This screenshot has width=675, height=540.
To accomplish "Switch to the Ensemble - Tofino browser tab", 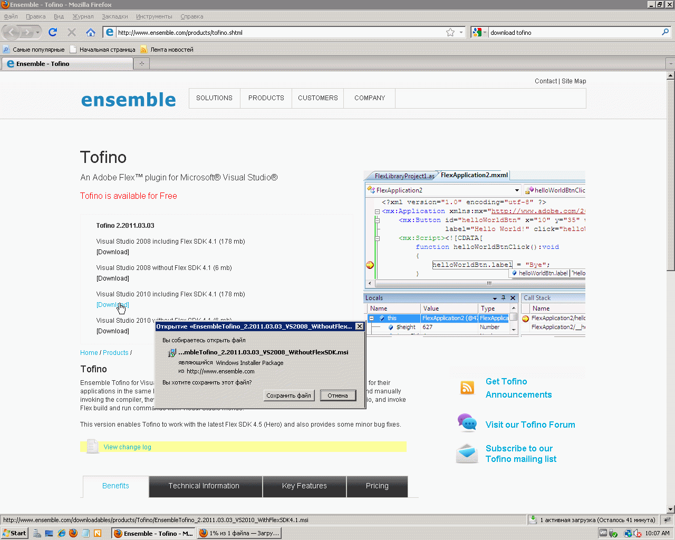I will click(67, 64).
